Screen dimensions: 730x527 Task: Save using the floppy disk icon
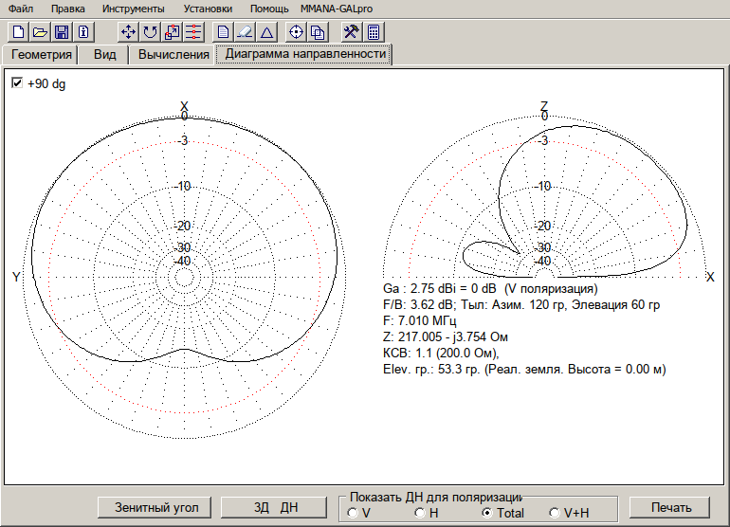click(x=61, y=31)
